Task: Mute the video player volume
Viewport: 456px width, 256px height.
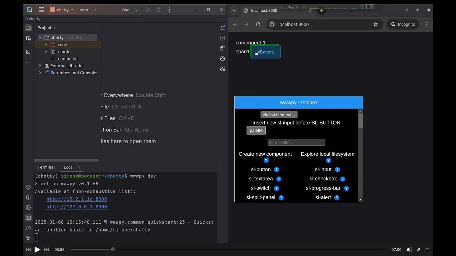Action: point(410,250)
